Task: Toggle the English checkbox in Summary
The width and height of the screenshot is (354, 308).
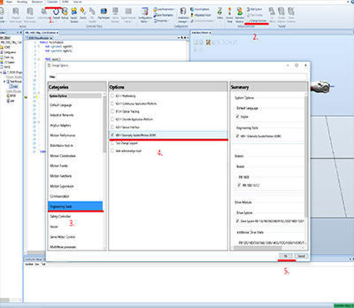Action: point(237,116)
